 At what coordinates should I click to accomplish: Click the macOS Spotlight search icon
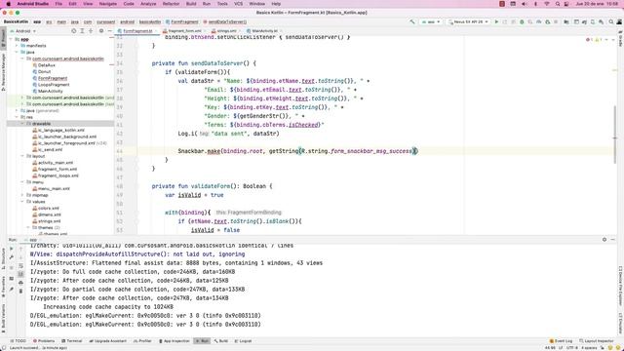point(558,4)
